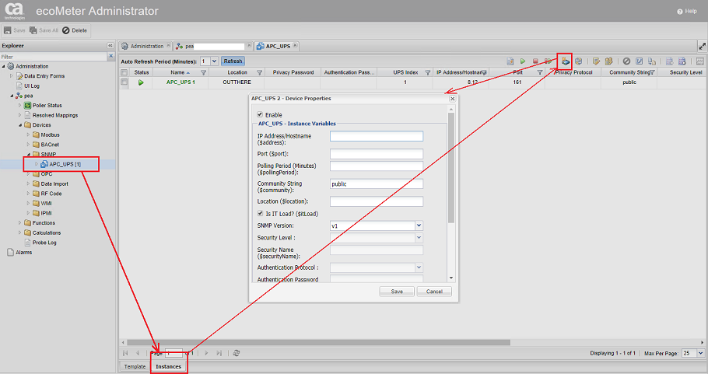Image resolution: width=708 pixels, height=374 pixels.
Task: Click the add device icon highlighted in toolbar
Action: pos(566,61)
